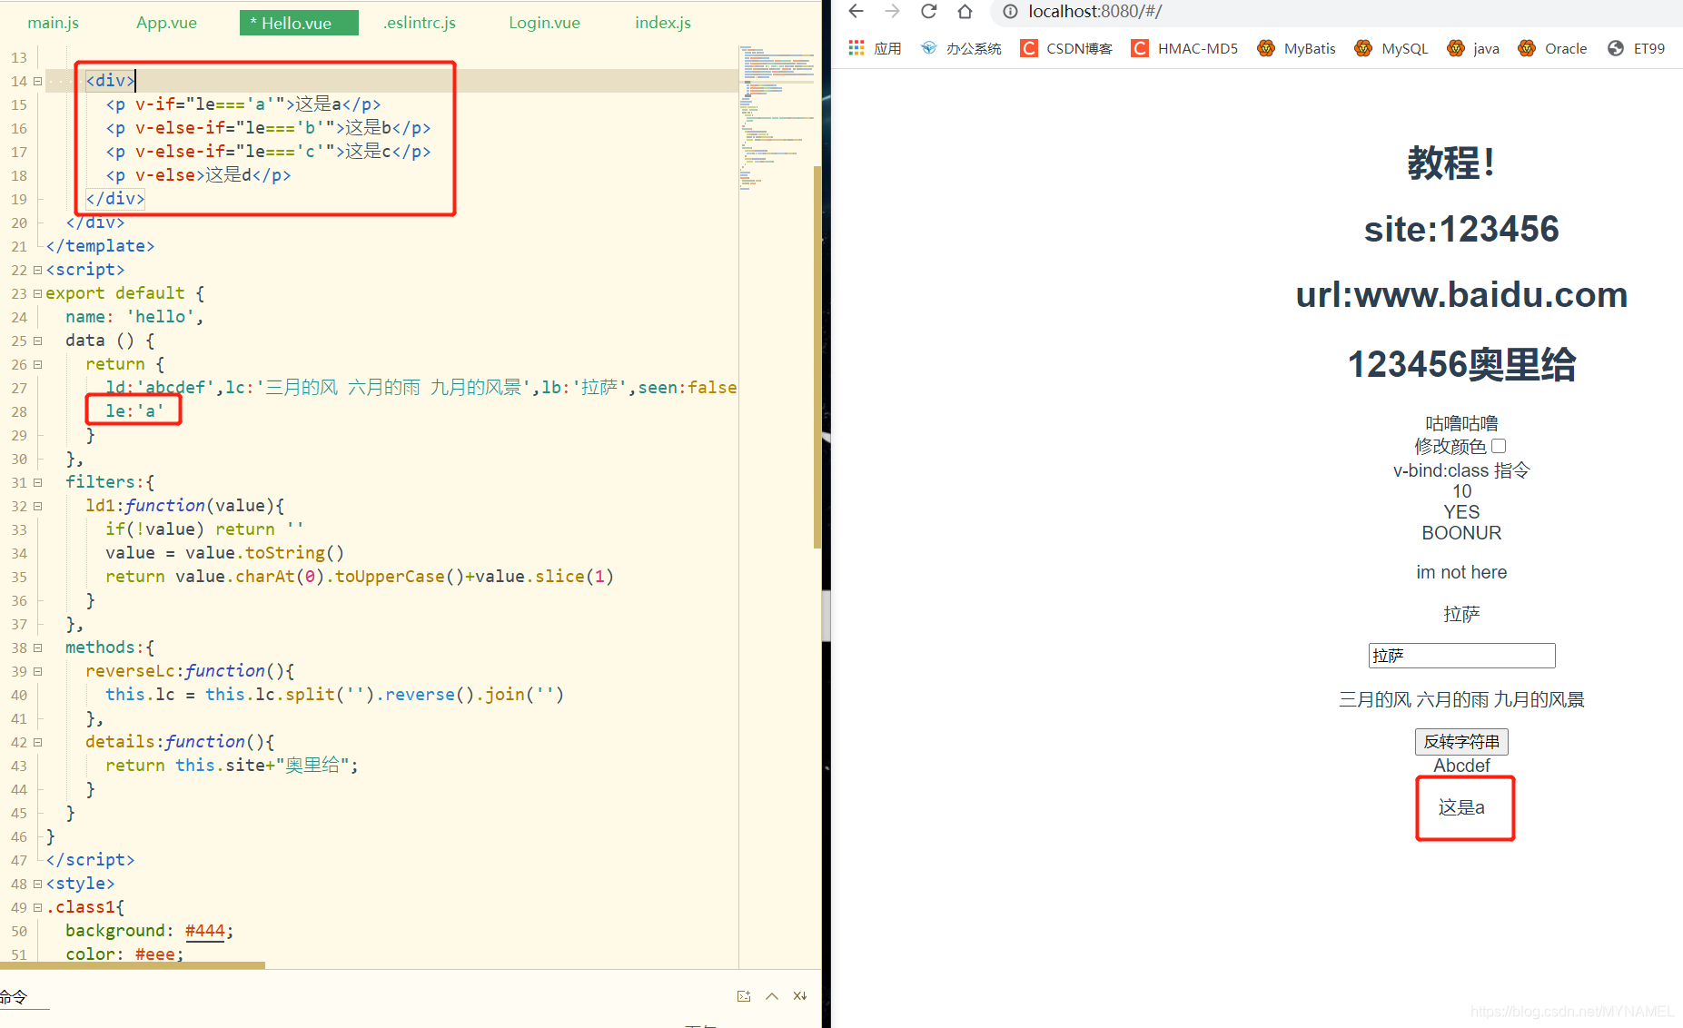The width and height of the screenshot is (1683, 1028).
Task: Collapse the ld1 function at line 32
Action: 37,506
